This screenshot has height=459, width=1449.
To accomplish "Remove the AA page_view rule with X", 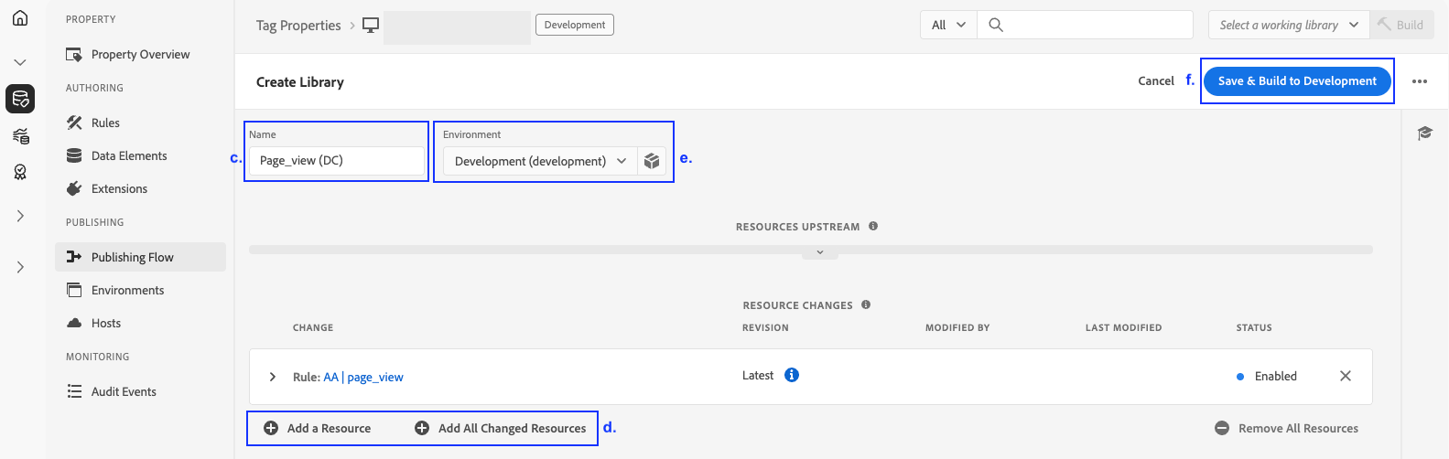I will [x=1345, y=376].
